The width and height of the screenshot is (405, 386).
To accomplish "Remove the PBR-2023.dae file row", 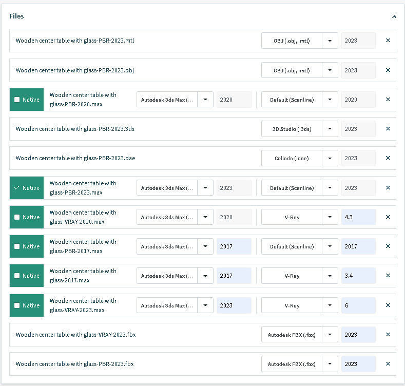I will pyautogui.click(x=388, y=158).
